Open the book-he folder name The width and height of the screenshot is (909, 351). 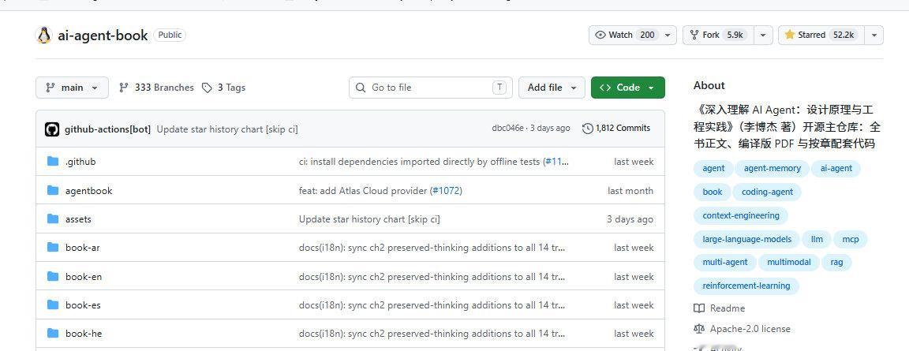coord(84,333)
